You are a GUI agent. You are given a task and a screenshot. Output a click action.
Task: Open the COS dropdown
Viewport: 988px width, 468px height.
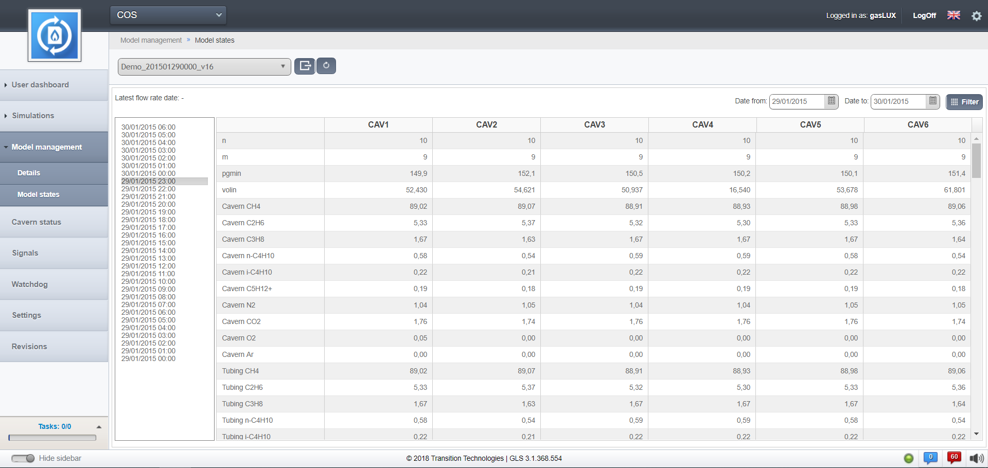[x=168, y=15]
